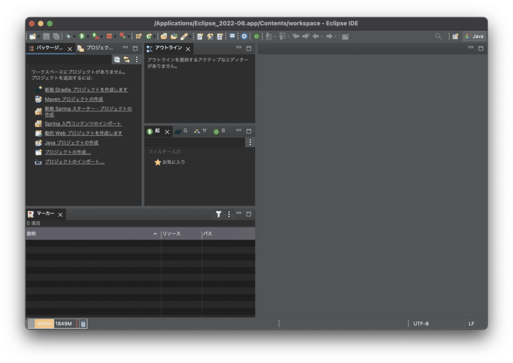Image resolution: width=513 pixels, height=363 pixels.
Task: Toggle Link with Editor in Package Explorer
Action: pyautogui.click(x=126, y=59)
